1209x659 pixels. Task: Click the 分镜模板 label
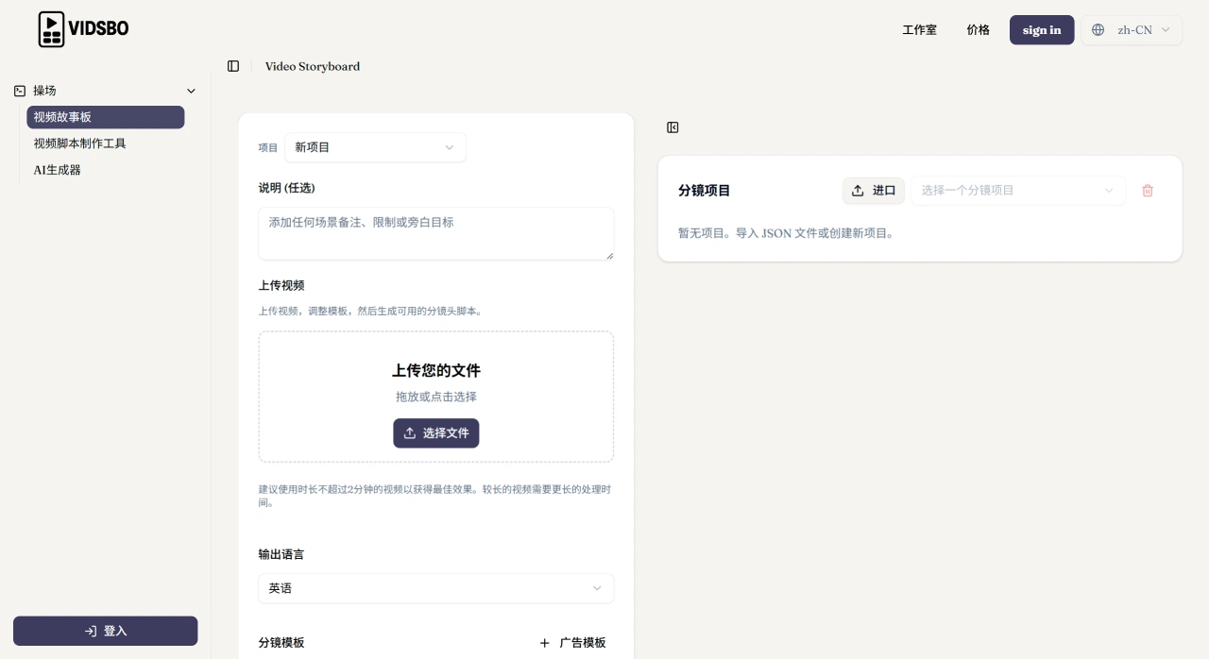pos(281,643)
